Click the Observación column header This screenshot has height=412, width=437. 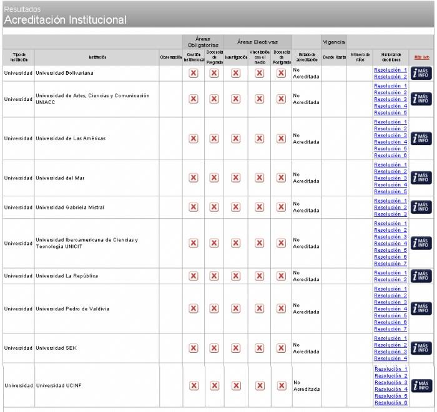click(x=171, y=57)
